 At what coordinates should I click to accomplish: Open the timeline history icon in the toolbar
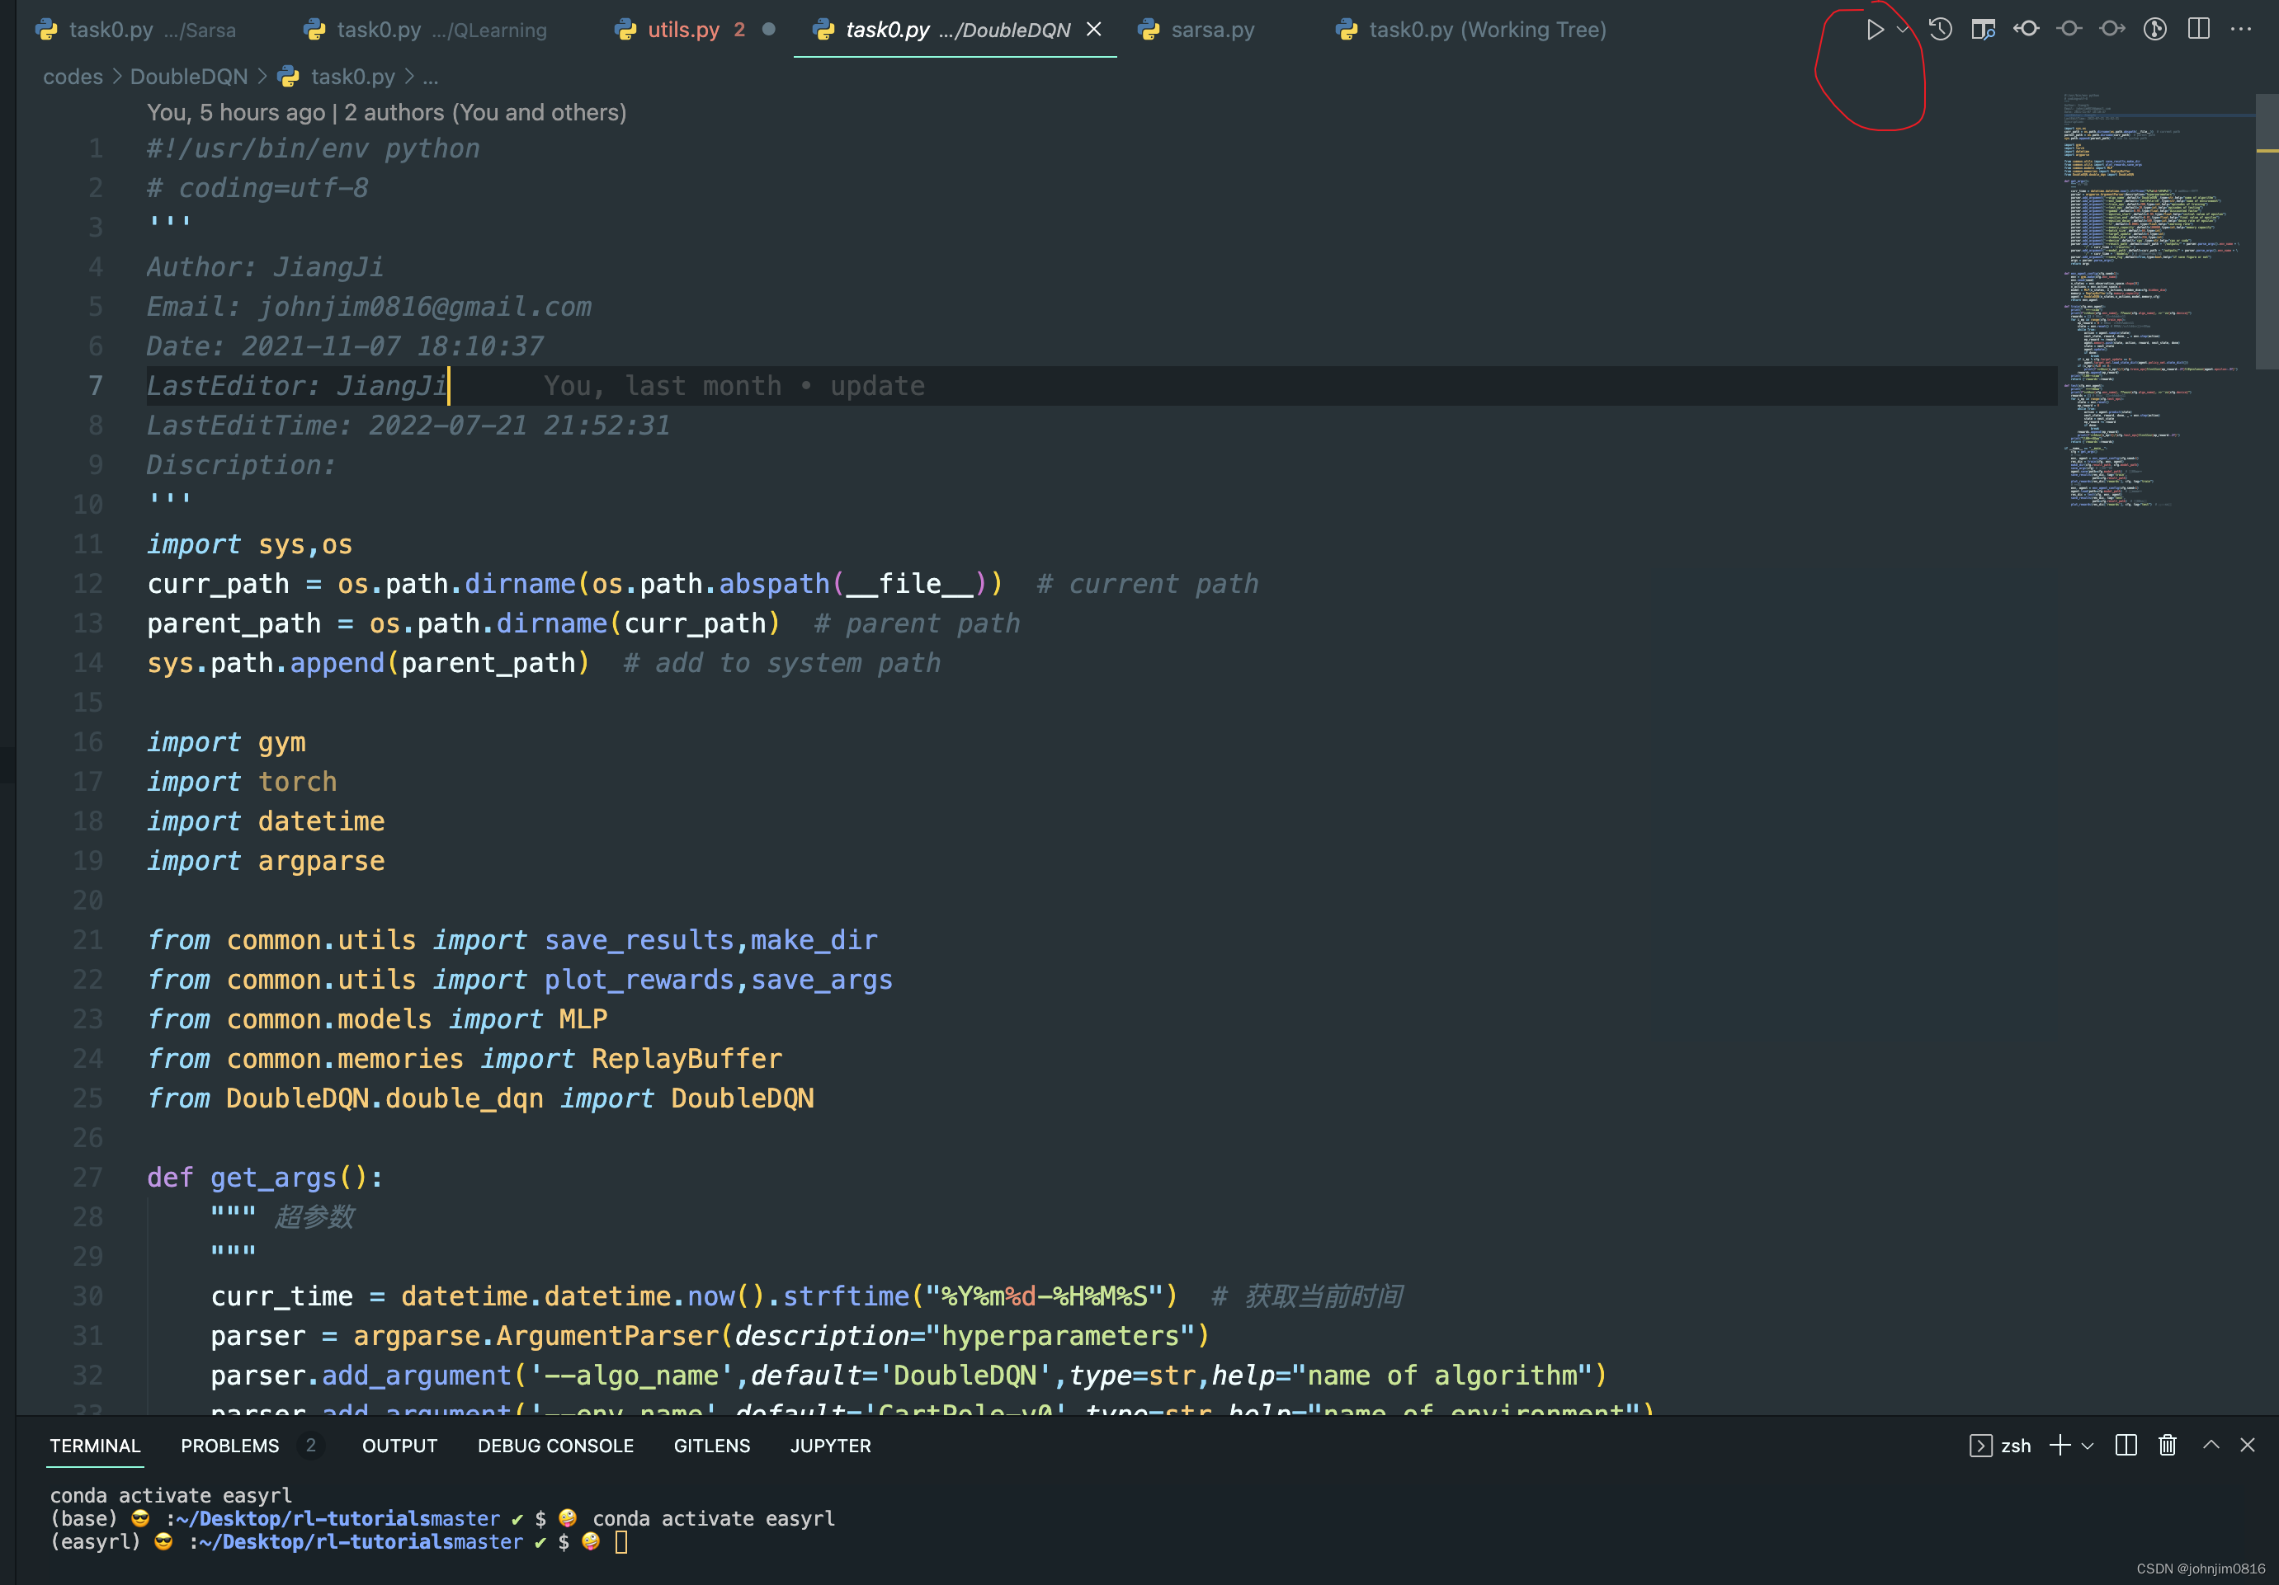(1942, 30)
